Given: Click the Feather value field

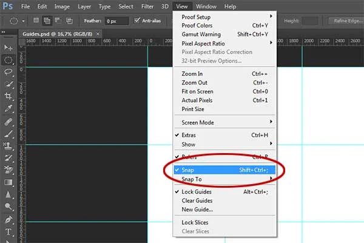Looking at the screenshot, I should pos(116,21).
